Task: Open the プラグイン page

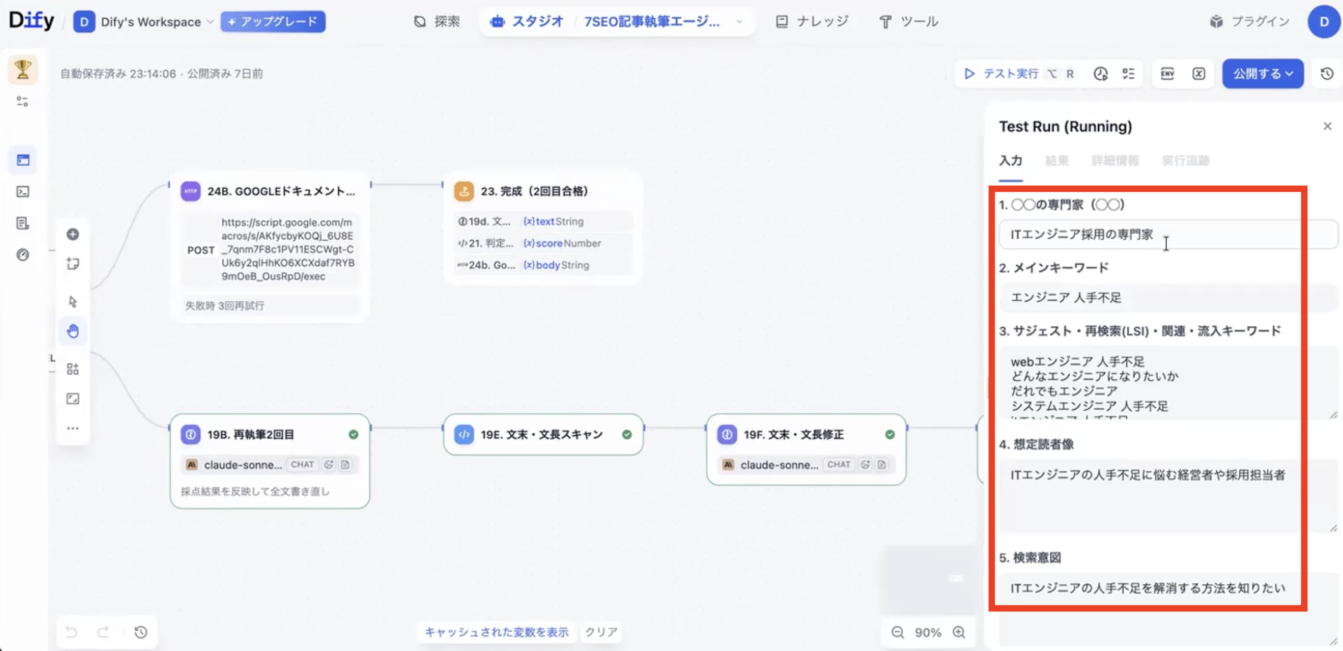Action: coord(1250,21)
